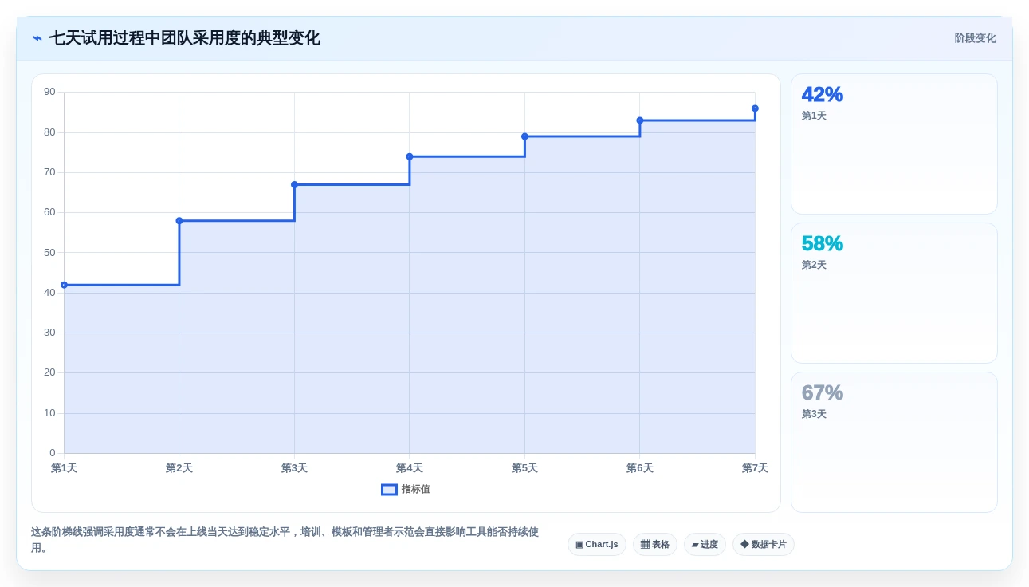
Task: Select the 数据卡片 tag chip
Action: click(764, 545)
